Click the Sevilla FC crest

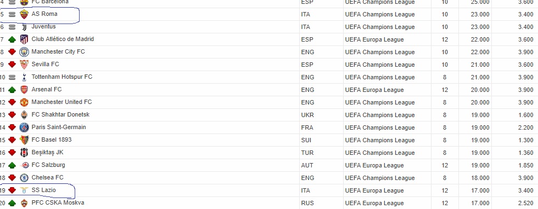coord(24,65)
